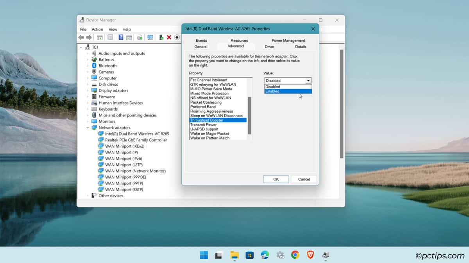Click the Device Manager taskbar icon
This screenshot has width=469, height=263.
click(326, 255)
